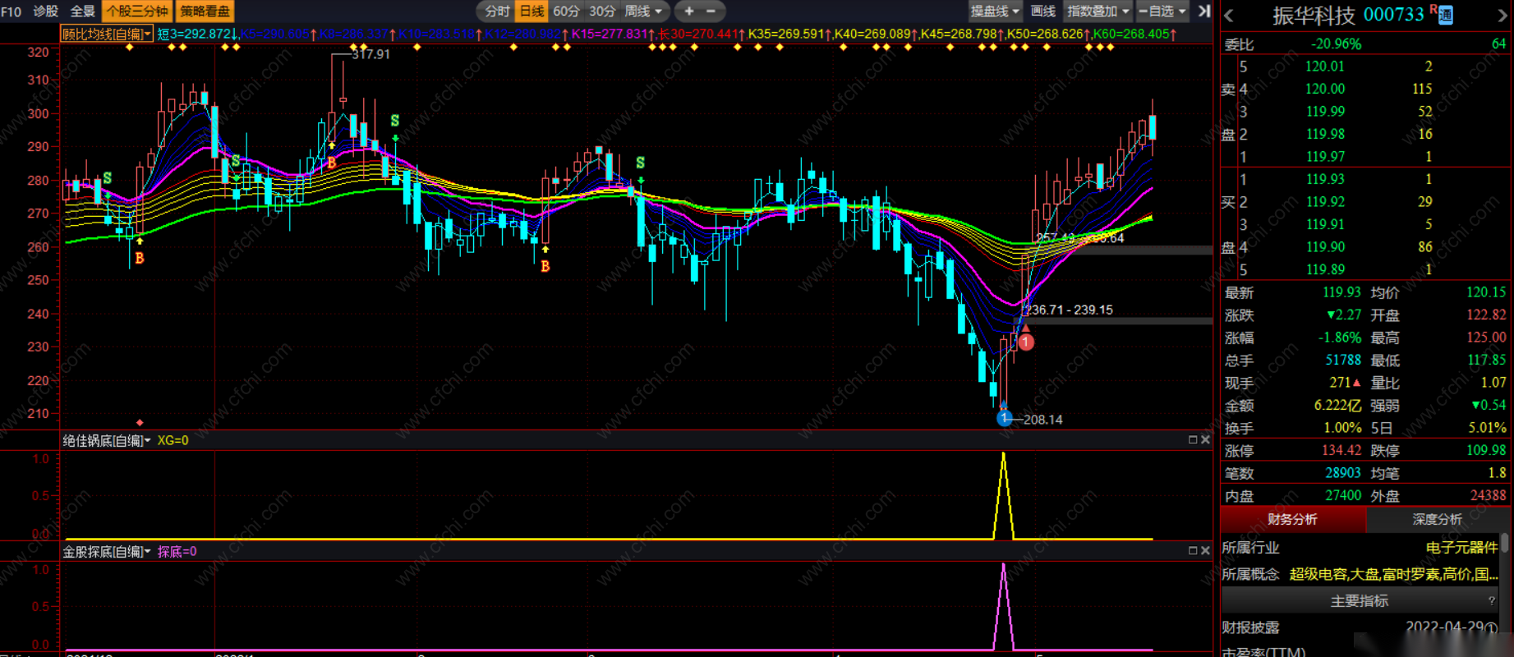Zoom in chart with the plus button
The height and width of the screenshot is (657, 1514).
[689, 11]
